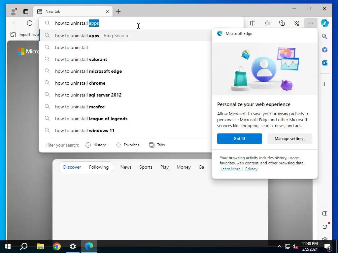
Task: Click Import favorites in the bookmarks bar
Action: click(24, 34)
